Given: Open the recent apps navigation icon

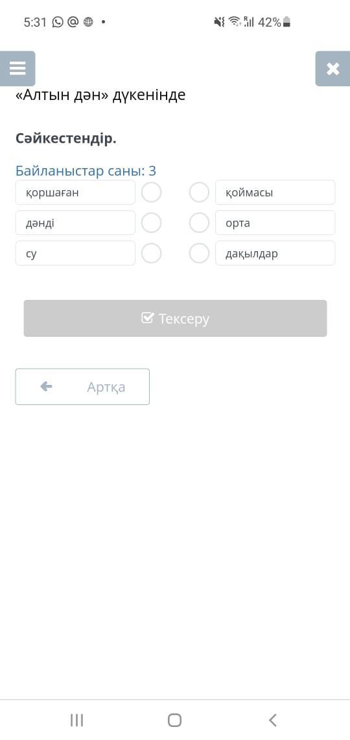Looking at the screenshot, I should [76, 720].
